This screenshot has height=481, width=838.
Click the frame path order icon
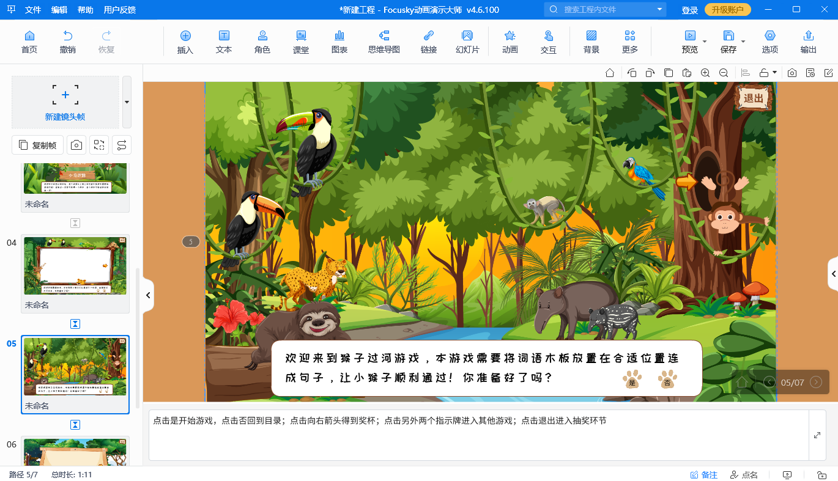122,145
